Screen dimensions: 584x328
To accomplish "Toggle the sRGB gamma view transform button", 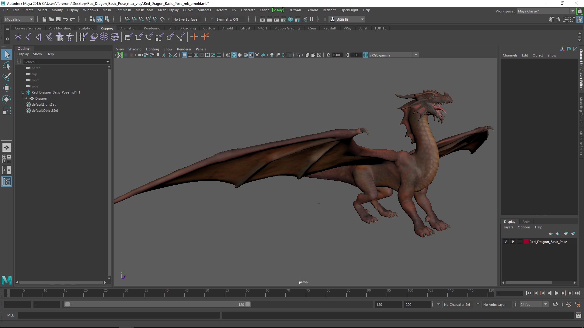I will pyautogui.click(x=366, y=55).
